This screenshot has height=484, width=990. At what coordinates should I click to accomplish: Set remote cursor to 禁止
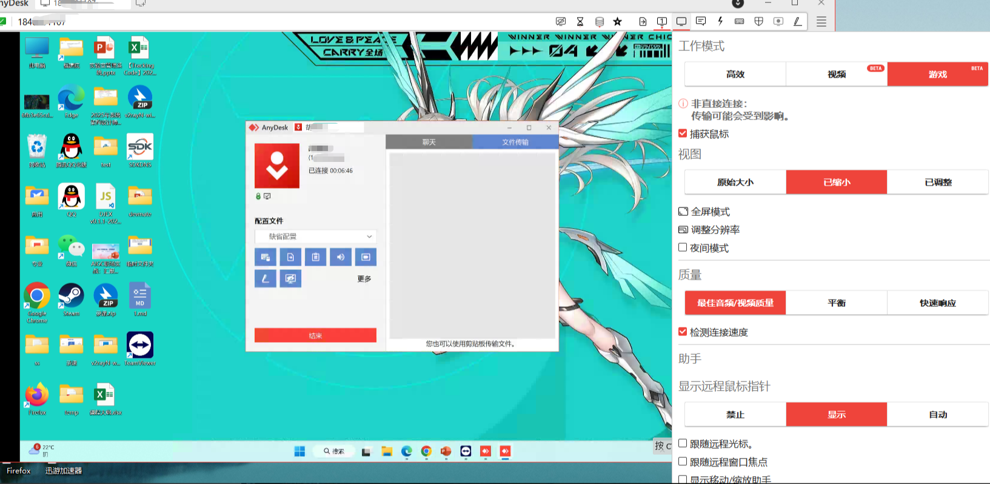tap(735, 414)
